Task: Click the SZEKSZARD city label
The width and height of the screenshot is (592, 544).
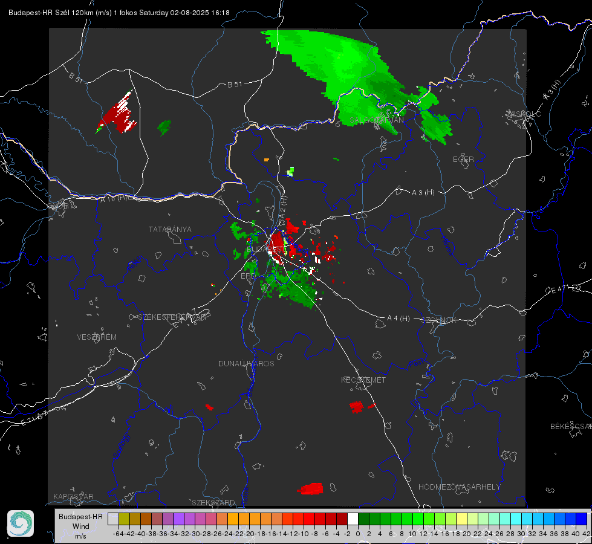Action: (213, 502)
